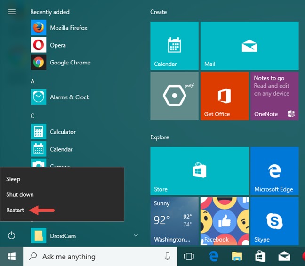Open the Microsoft Edge tile
Screen dimensions: 305x266
[x=274, y=171]
